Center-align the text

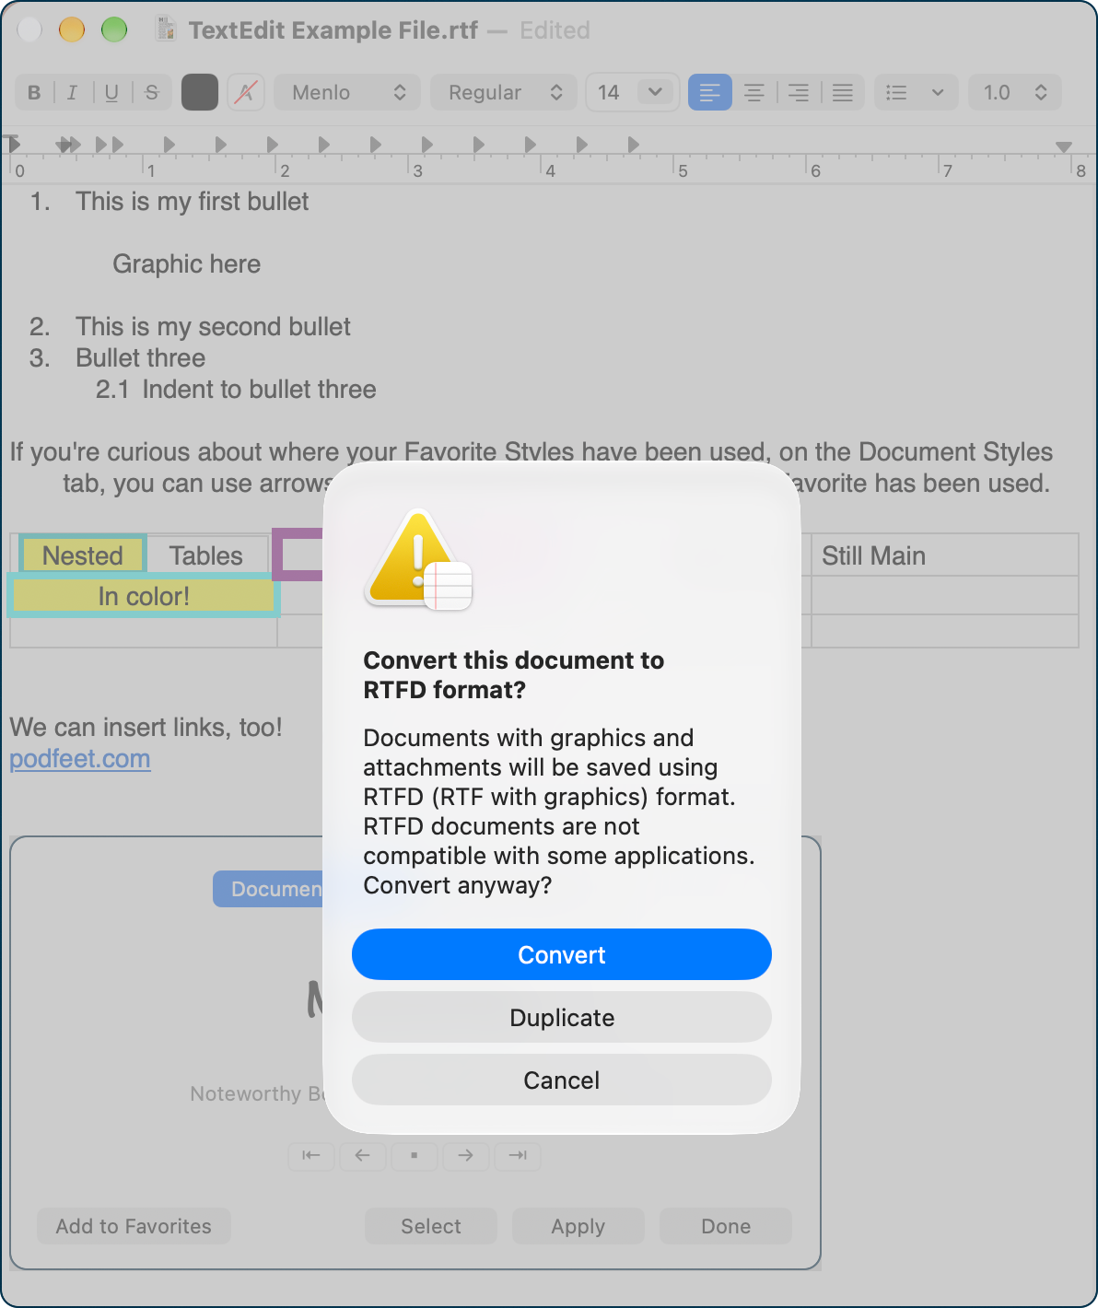point(754,92)
